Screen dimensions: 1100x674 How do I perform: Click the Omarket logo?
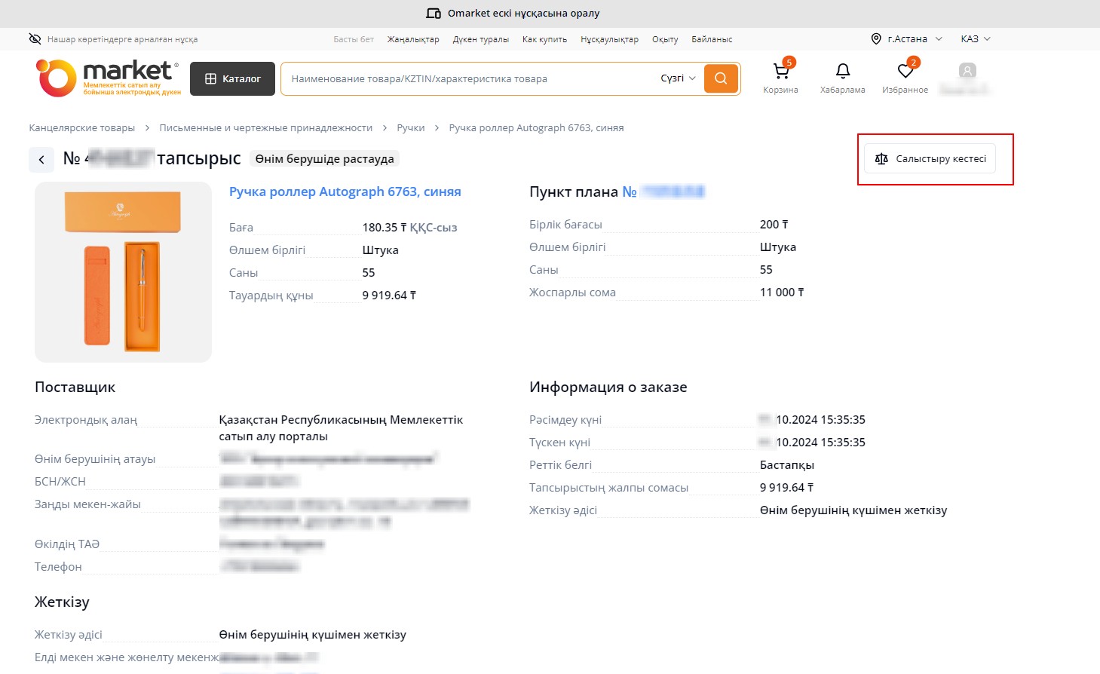coord(108,78)
